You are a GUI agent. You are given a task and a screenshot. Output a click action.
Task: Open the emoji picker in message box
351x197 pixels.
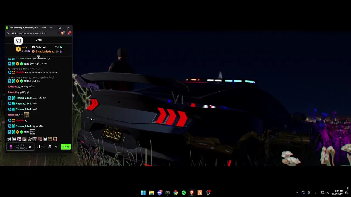click(30, 147)
